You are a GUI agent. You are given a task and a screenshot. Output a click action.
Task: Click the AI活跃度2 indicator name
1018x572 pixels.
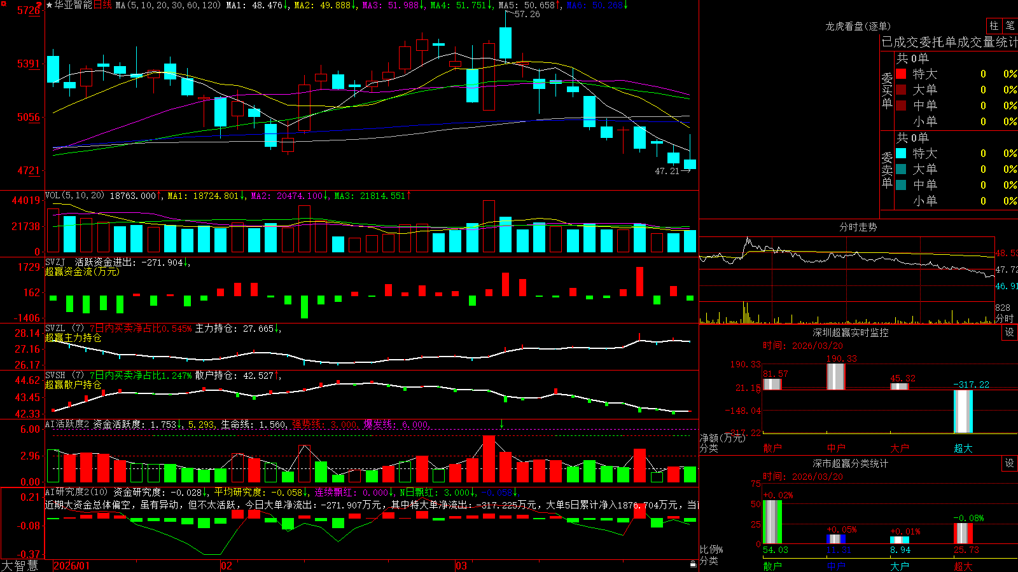coord(67,424)
